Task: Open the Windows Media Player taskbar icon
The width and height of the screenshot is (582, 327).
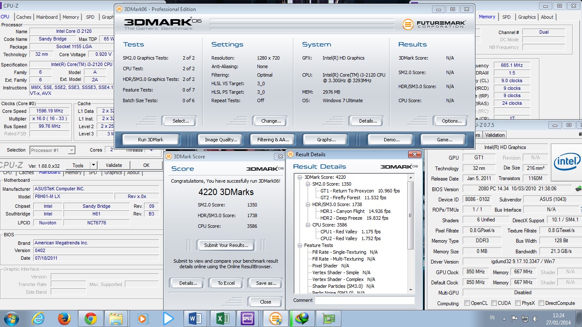Action: point(142,318)
